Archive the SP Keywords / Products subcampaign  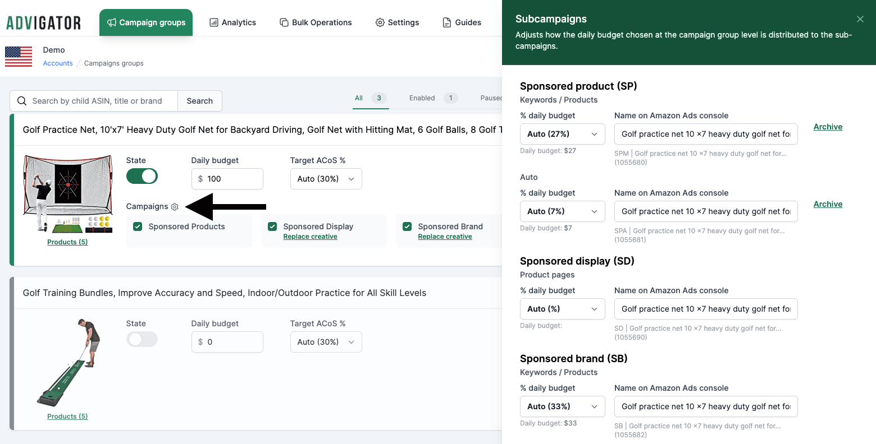pos(828,127)
